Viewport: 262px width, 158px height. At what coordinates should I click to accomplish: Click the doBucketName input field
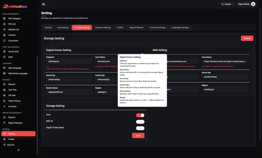pyautogui.click(x=69, y=92)
